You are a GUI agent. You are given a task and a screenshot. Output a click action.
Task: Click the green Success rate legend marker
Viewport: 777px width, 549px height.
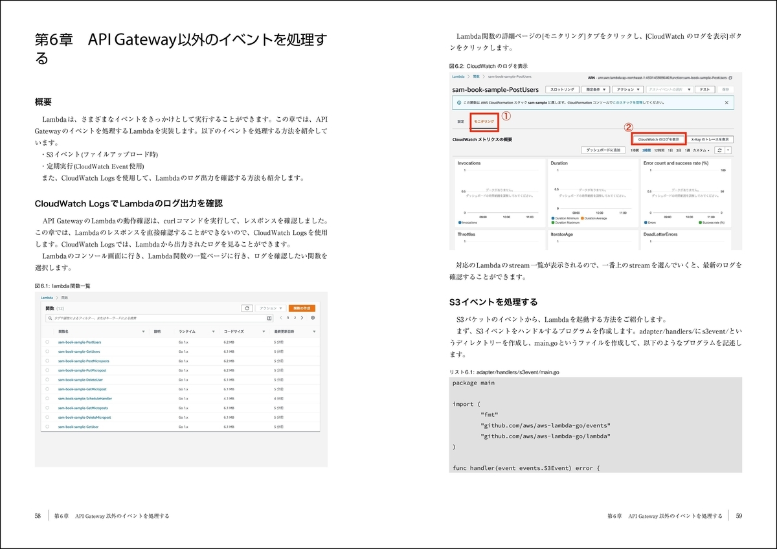click(x=701, y=222)
